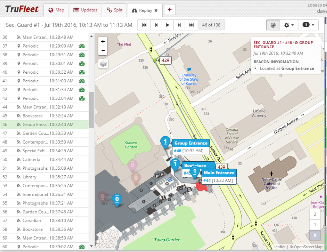327x252 pixels.
Task: Select event 50 Cafeteria row
Action: tap(44, 160)
